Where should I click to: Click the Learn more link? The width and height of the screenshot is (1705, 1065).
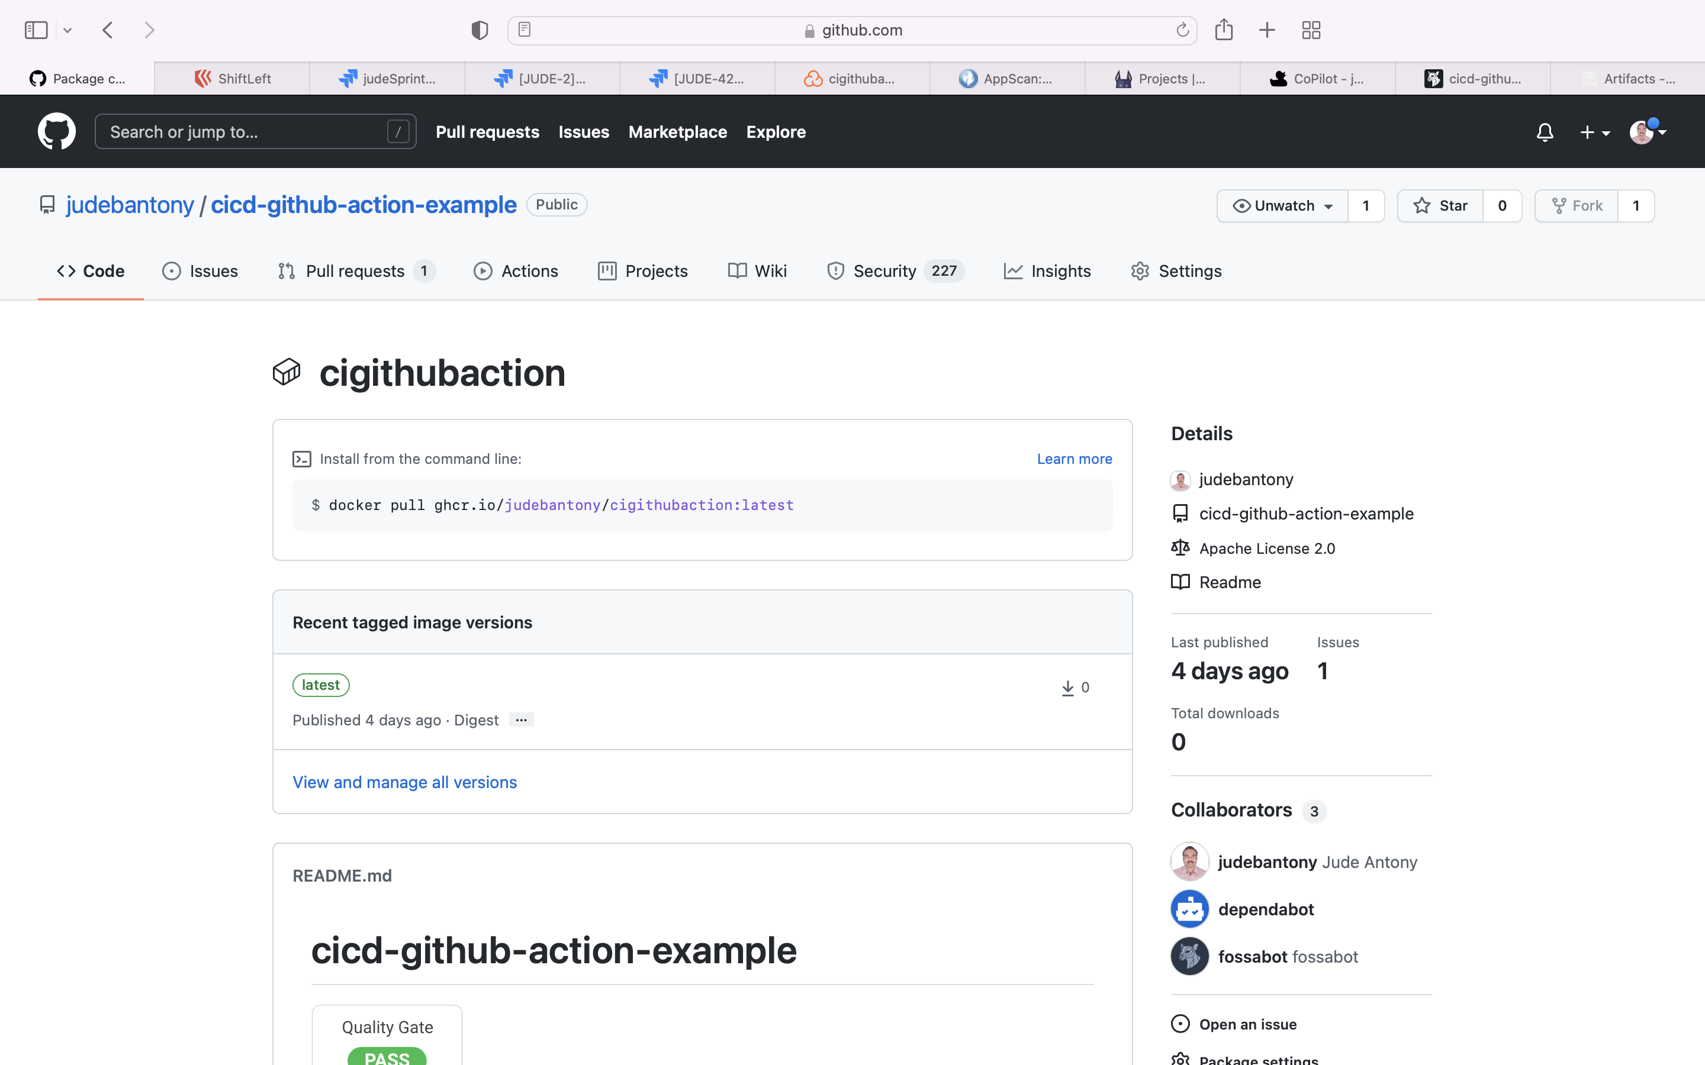coord(1074,459)
